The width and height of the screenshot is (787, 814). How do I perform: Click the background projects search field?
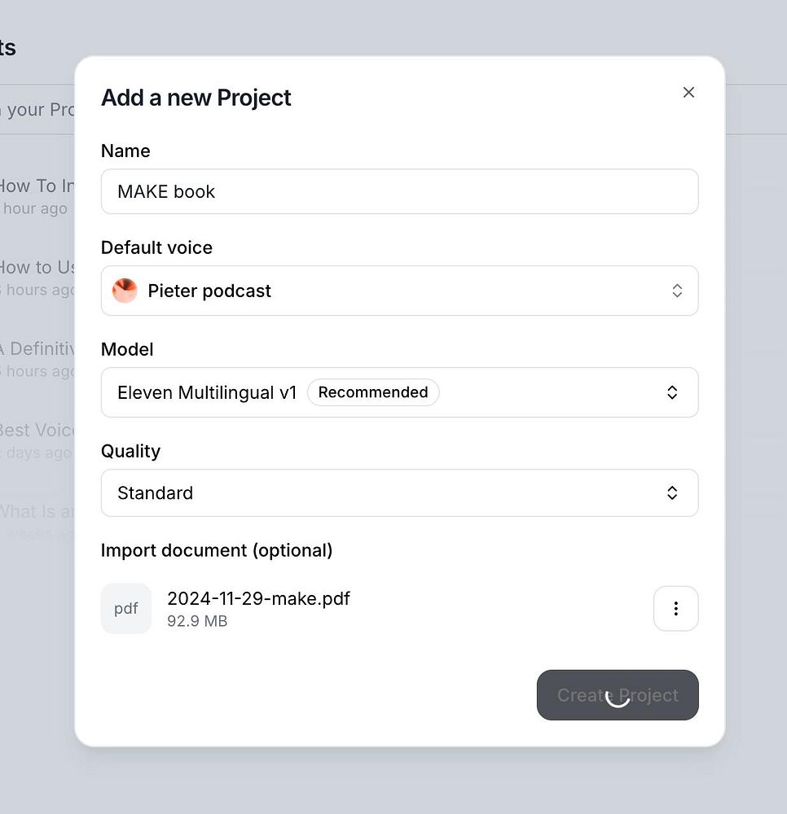tap(37, 109)
